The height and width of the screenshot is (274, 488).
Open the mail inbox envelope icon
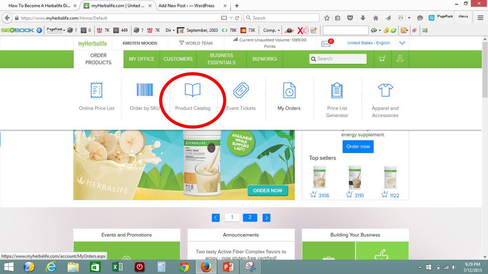(326, 44)
